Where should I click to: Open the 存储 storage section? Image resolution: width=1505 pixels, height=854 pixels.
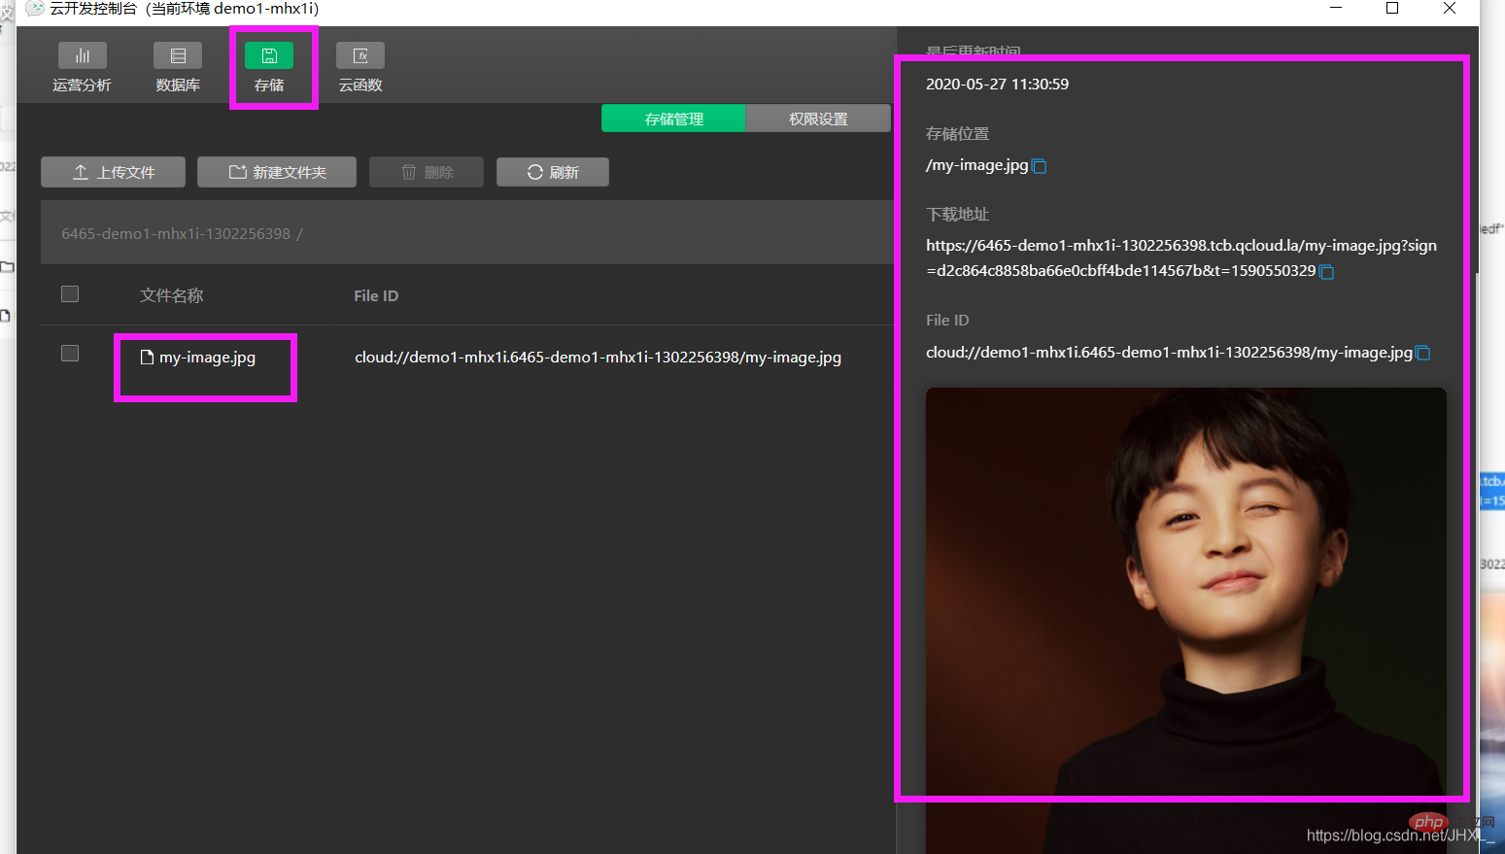click(x=269, y=68)
